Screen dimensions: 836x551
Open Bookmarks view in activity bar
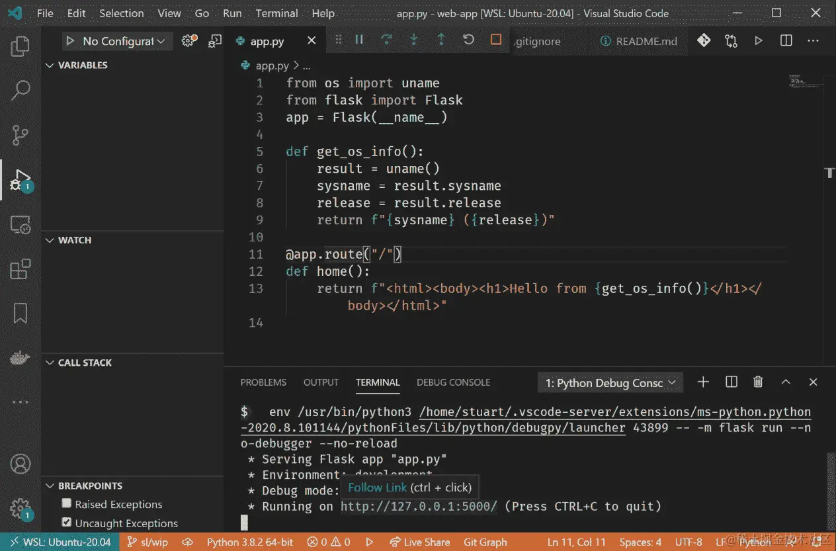[x=21, y=313]
